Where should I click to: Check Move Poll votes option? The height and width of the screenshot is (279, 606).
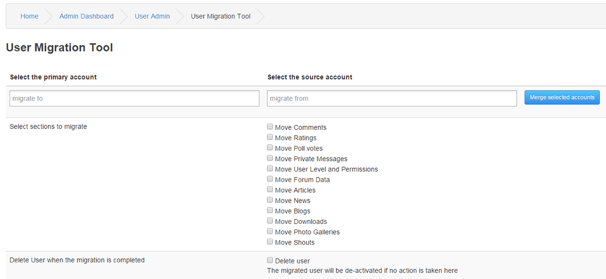click(x=270, y=148)
